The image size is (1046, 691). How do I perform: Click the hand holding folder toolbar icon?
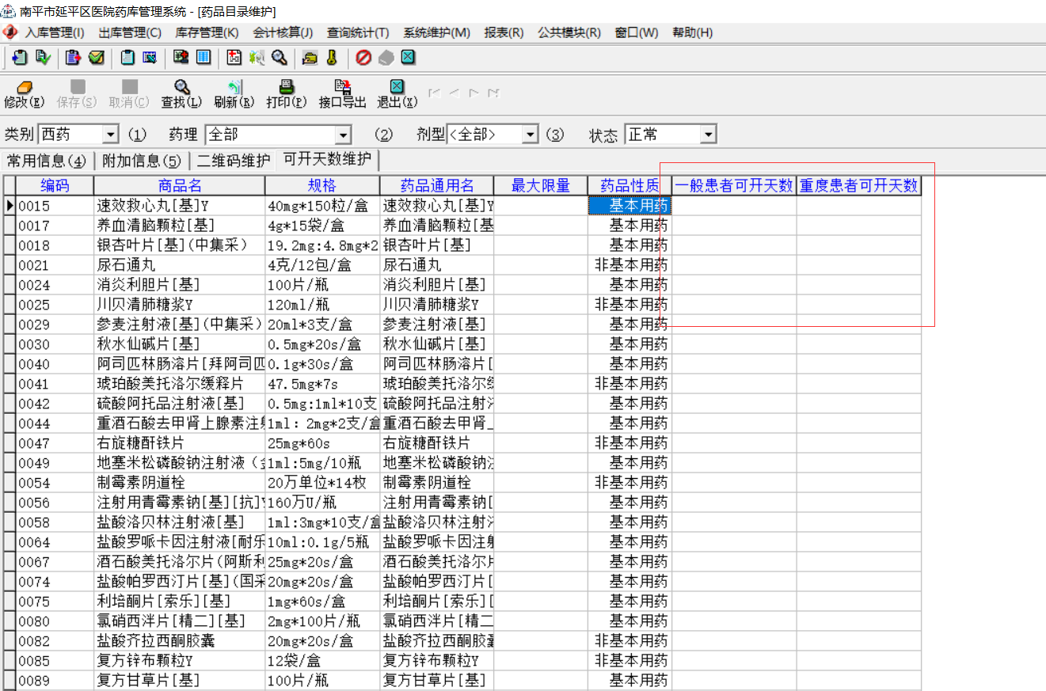coord(310,58)
